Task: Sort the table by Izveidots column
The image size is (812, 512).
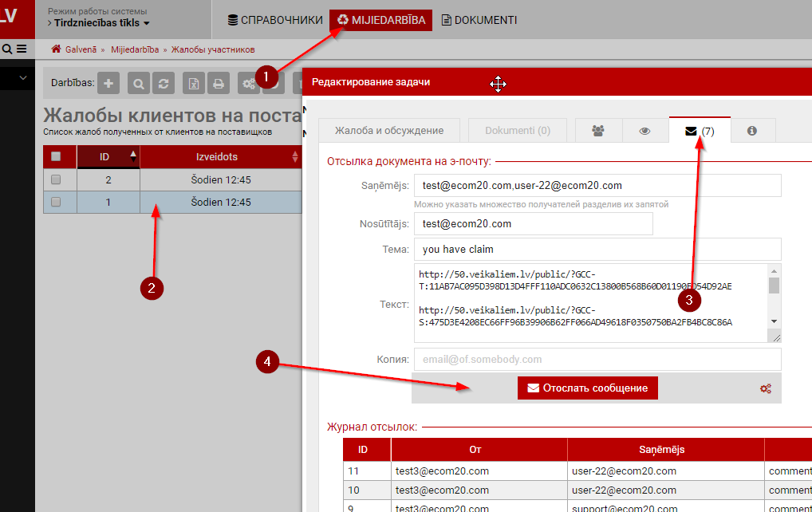Action: point(295,157)
